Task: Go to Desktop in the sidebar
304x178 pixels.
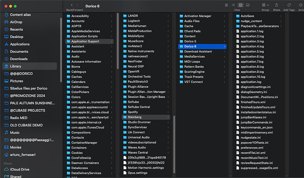Action: tap(16, 37)
